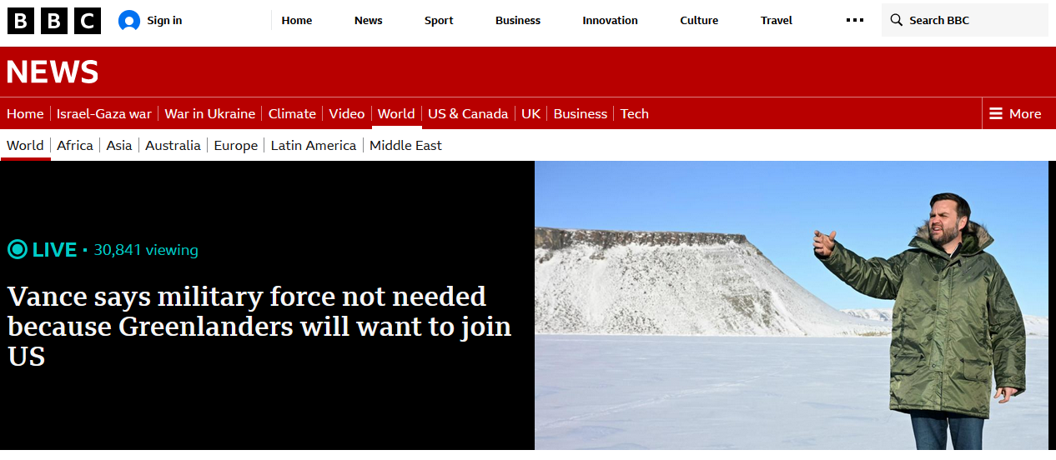Open the Innovation top navigation item
The image size is (1056, 460).
point(610,20)
